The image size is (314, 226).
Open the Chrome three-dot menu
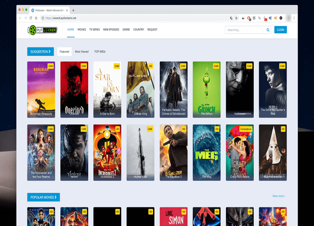click(x=294, y=18)
